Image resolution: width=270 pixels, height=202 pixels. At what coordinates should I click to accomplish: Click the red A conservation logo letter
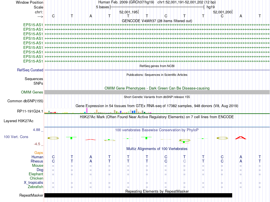click(x=241, y=138)
